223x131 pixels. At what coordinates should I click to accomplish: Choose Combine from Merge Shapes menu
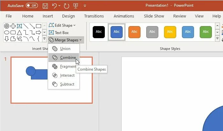coord(64,58)
